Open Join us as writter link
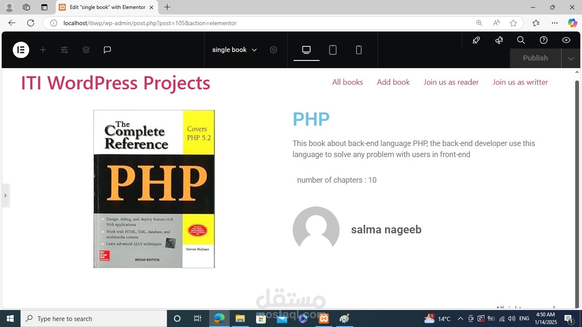The height and width of the screenshot is (327, 582). coord(520,82)
